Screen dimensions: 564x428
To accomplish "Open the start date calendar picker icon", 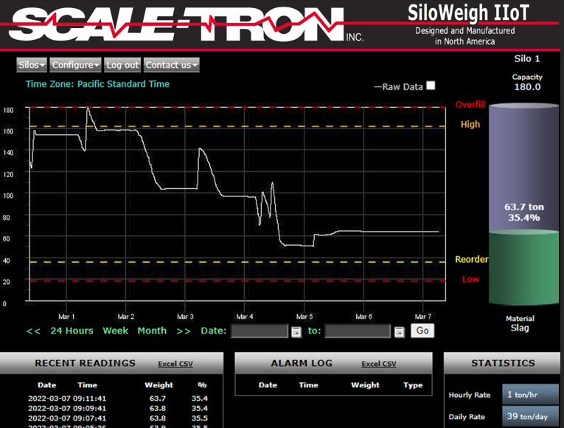I will click(x=296, y=331).
